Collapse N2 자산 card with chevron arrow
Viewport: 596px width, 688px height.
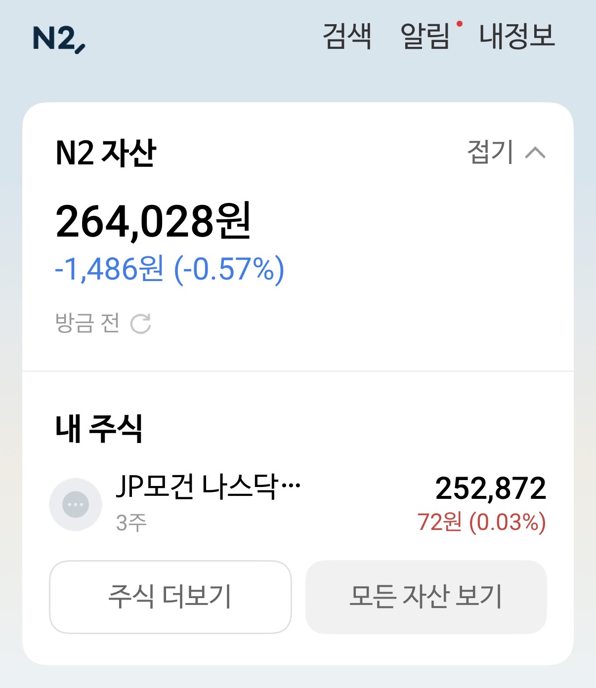tap(535, 153)
